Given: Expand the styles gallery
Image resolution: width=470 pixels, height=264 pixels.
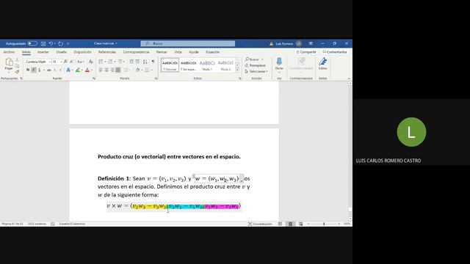Looking at the screenshot, I should [237, 70].
